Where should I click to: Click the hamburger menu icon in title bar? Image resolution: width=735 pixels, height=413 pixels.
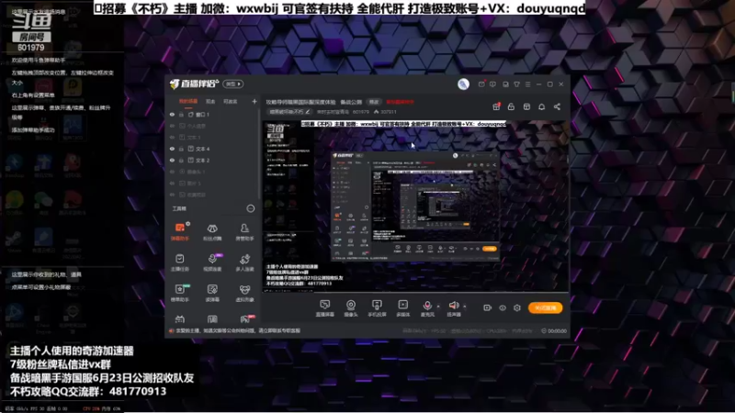coord(527,84)
